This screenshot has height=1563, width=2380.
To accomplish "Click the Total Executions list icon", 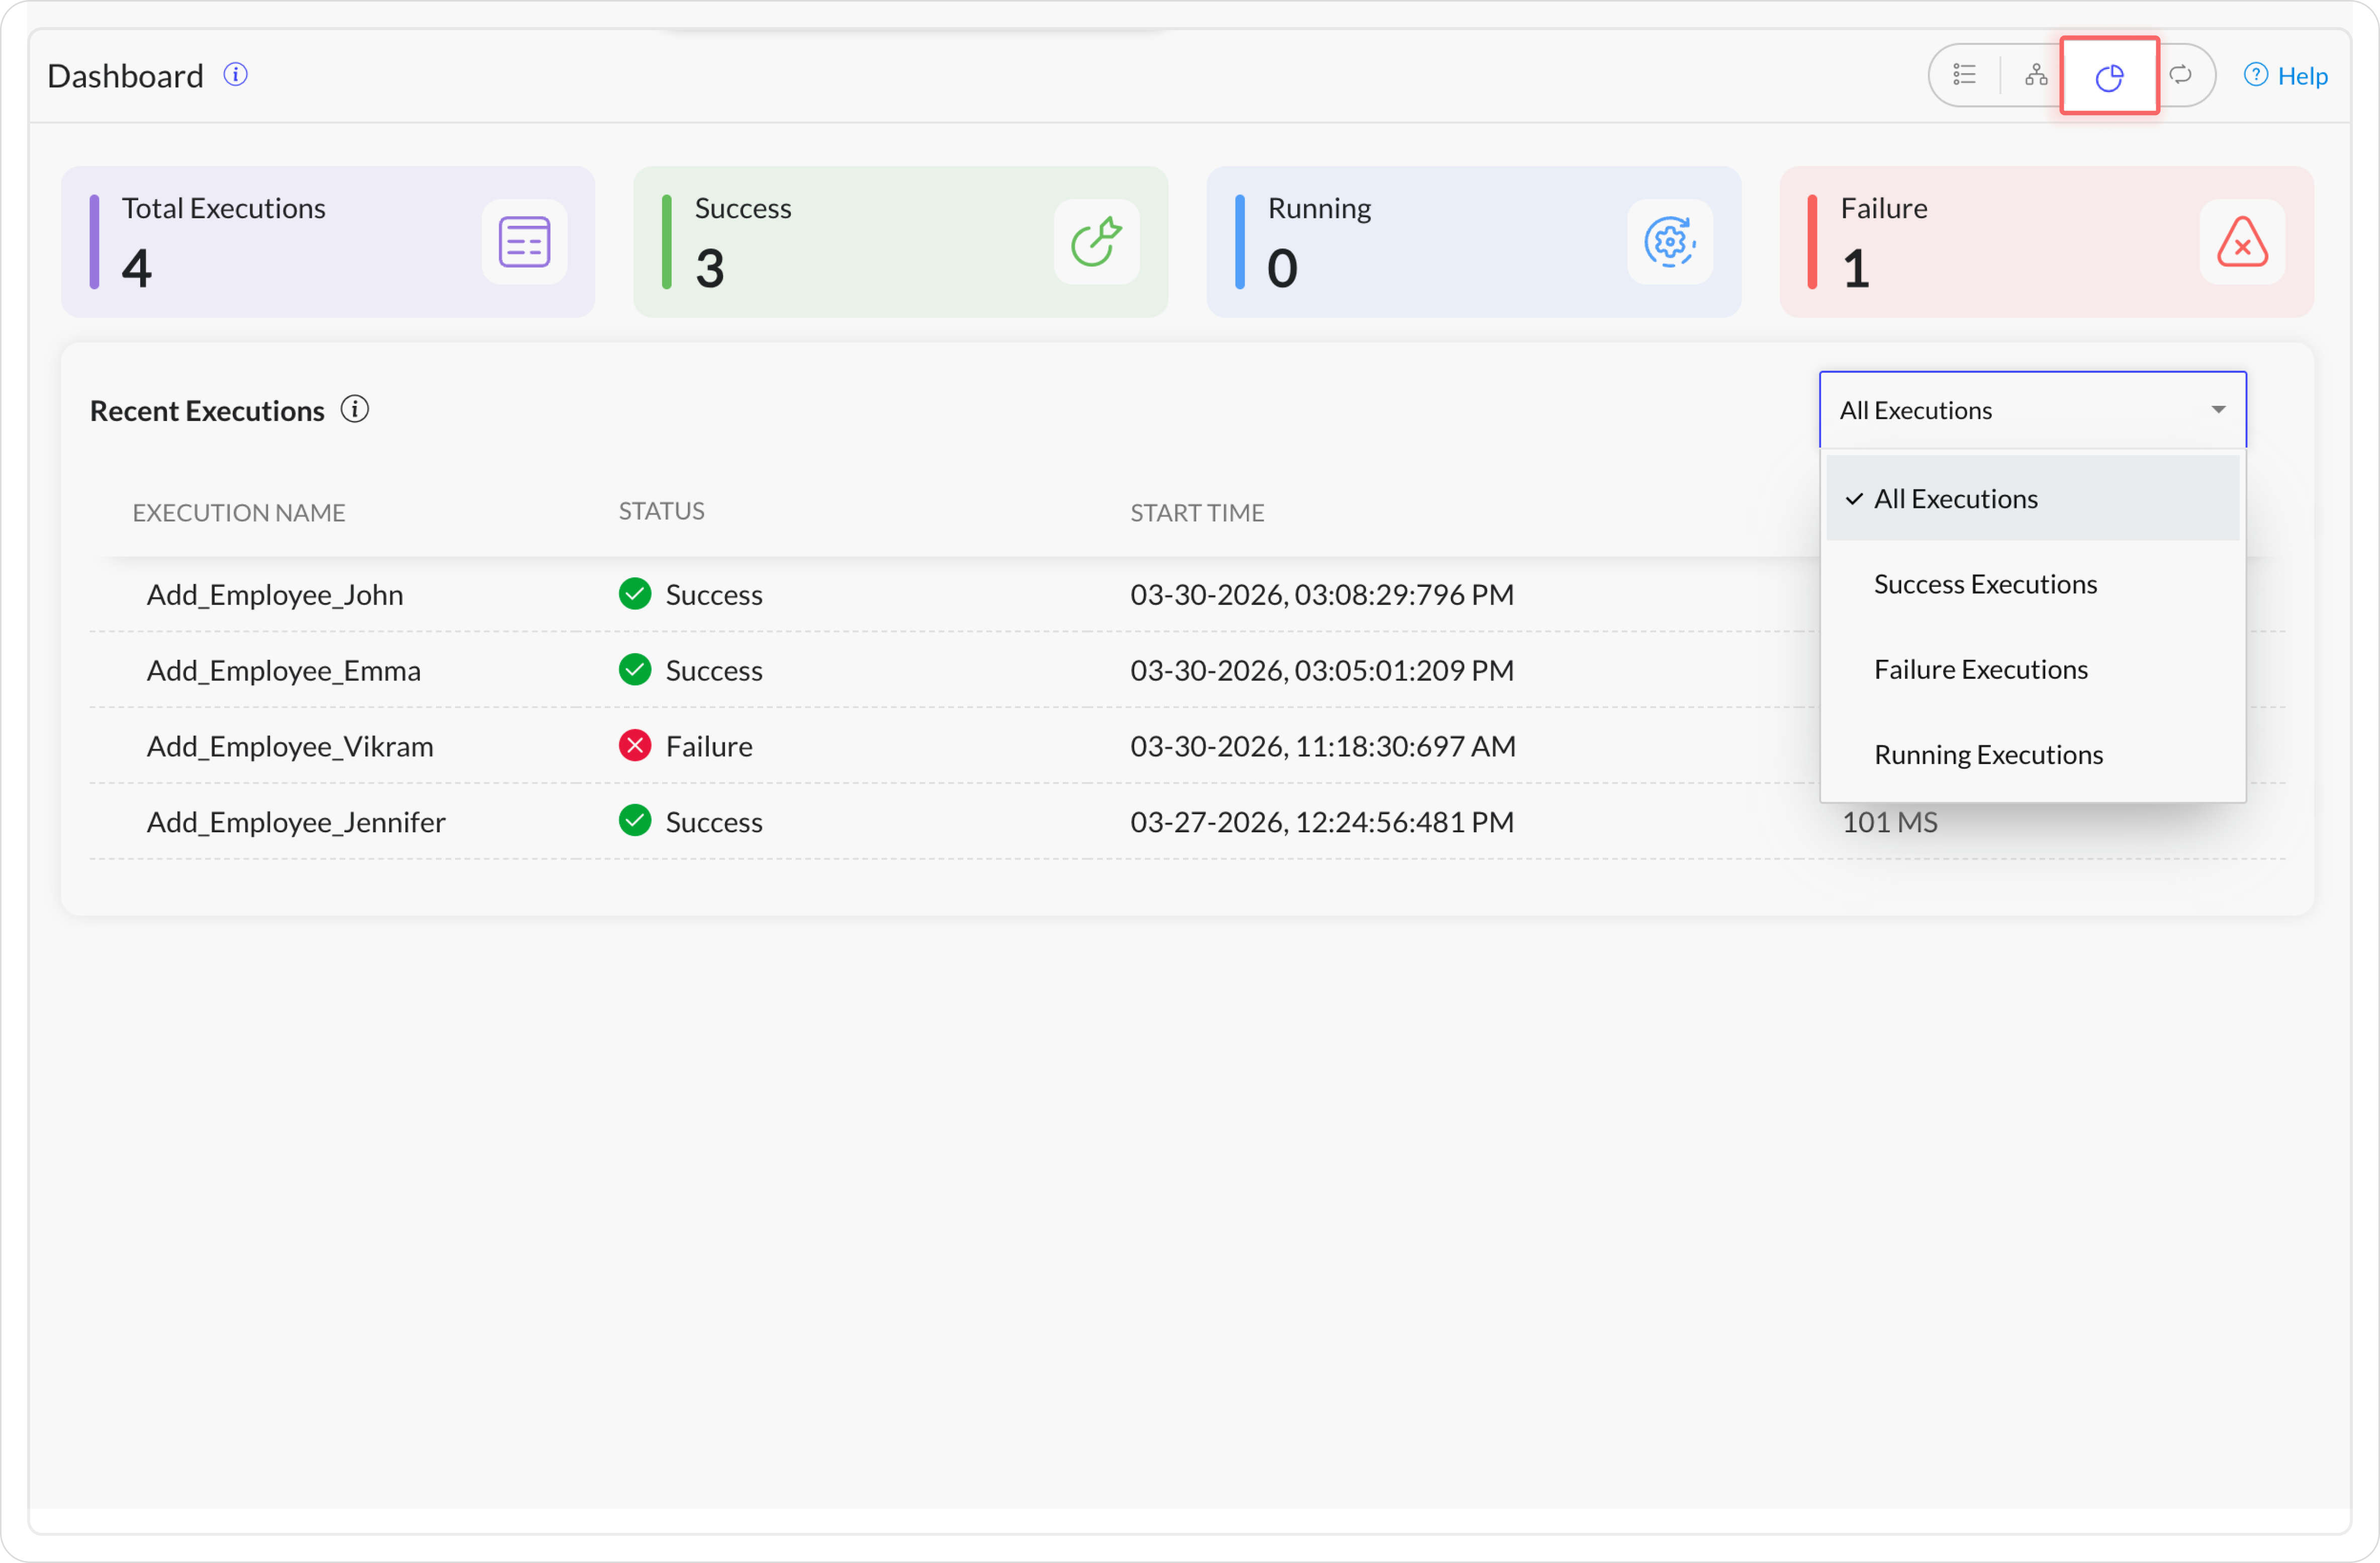I will [x=524, y=242].
